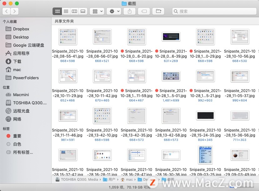Select the red 重要 tag
Viewport: 259px width, 191px height.
click(x=17, y=136)
